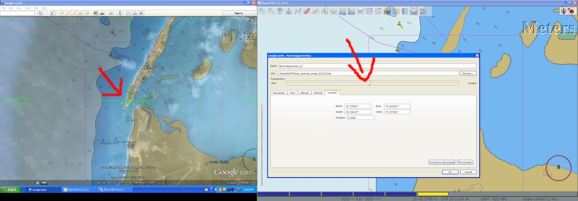The image size is (578, 201).
Task: Open the Windows start menu
Action: (x=10, y=189)
